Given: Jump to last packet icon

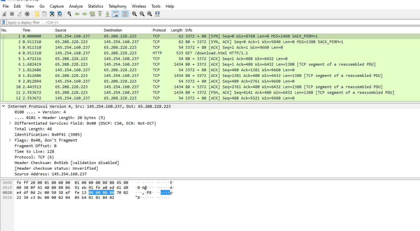Looking at the screenshot, I should (x=108, y=14).
